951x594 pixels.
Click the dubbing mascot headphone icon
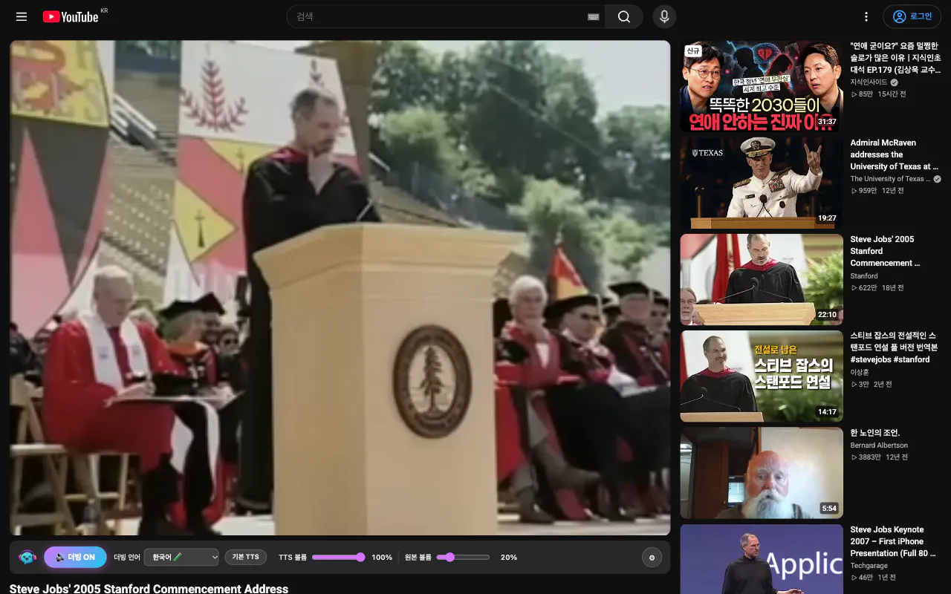click(x=27, y=557)
